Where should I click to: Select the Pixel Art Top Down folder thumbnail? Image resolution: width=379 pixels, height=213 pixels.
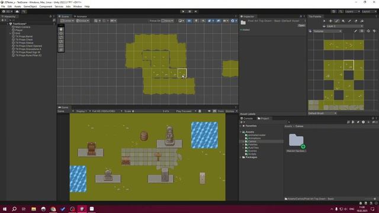click(296, 143)
